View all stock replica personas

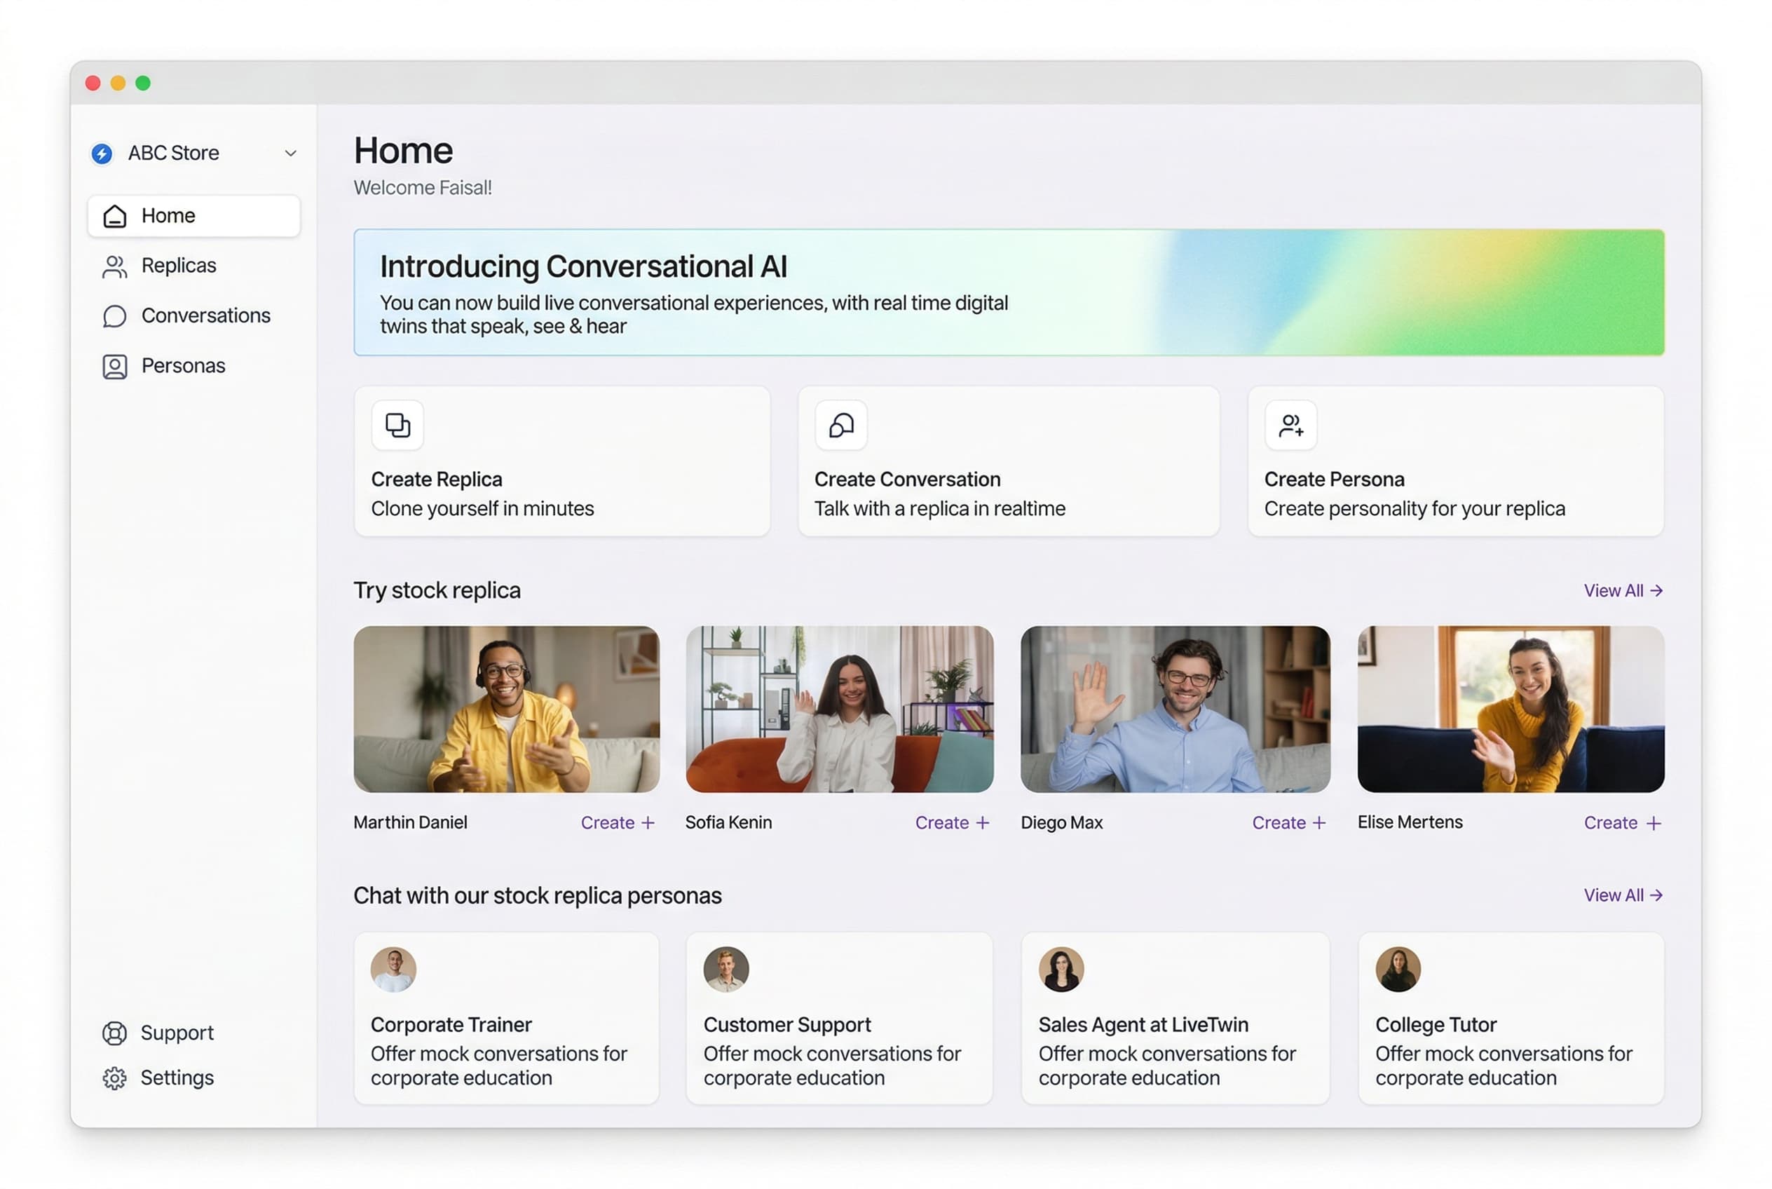tap(1622, 895)
